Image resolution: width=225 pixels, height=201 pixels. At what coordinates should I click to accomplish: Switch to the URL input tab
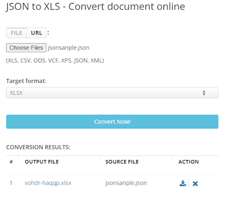point(36,33)
